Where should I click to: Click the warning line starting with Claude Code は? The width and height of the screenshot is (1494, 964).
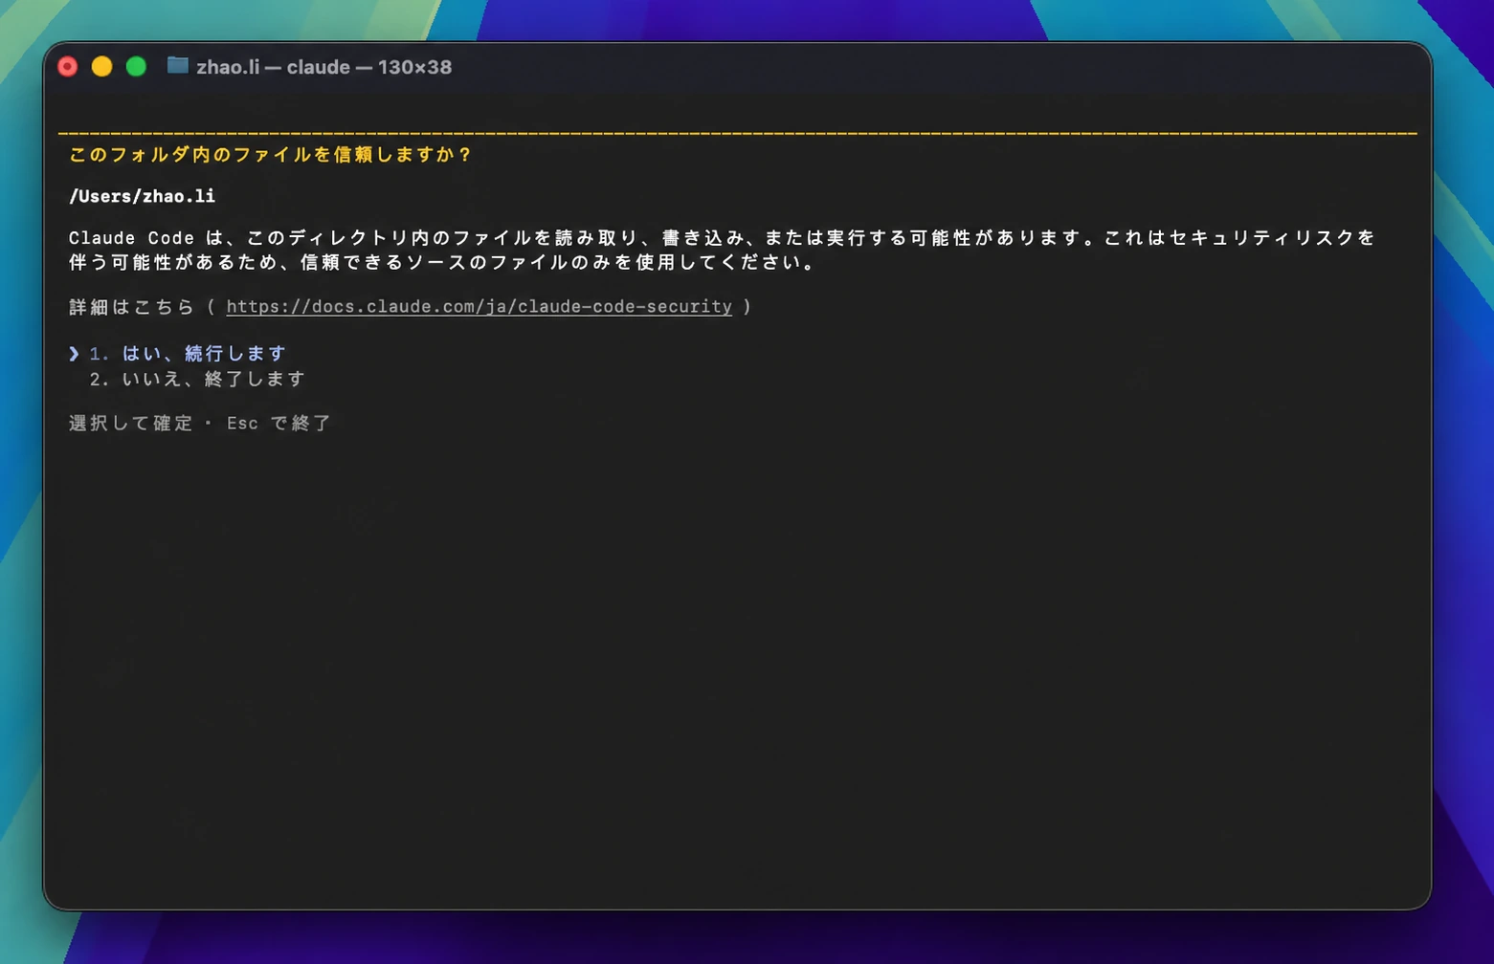coord(722,238)
